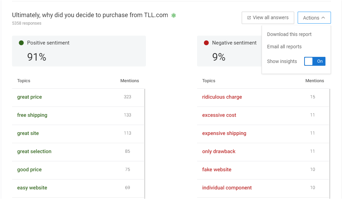Open View all answers
344x199 pixels.
tap(268, 18)
